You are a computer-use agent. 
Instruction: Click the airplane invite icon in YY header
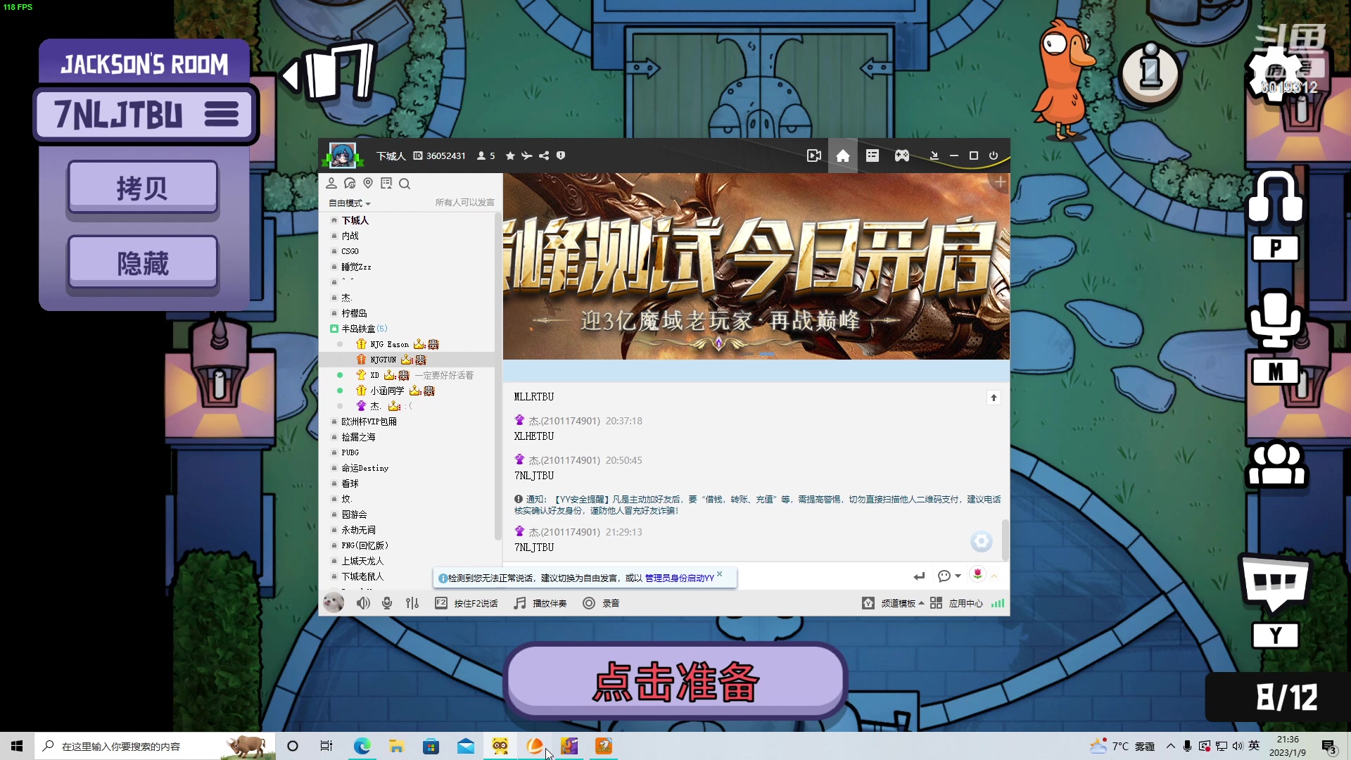pyautogui.click(x=527, y=156)
